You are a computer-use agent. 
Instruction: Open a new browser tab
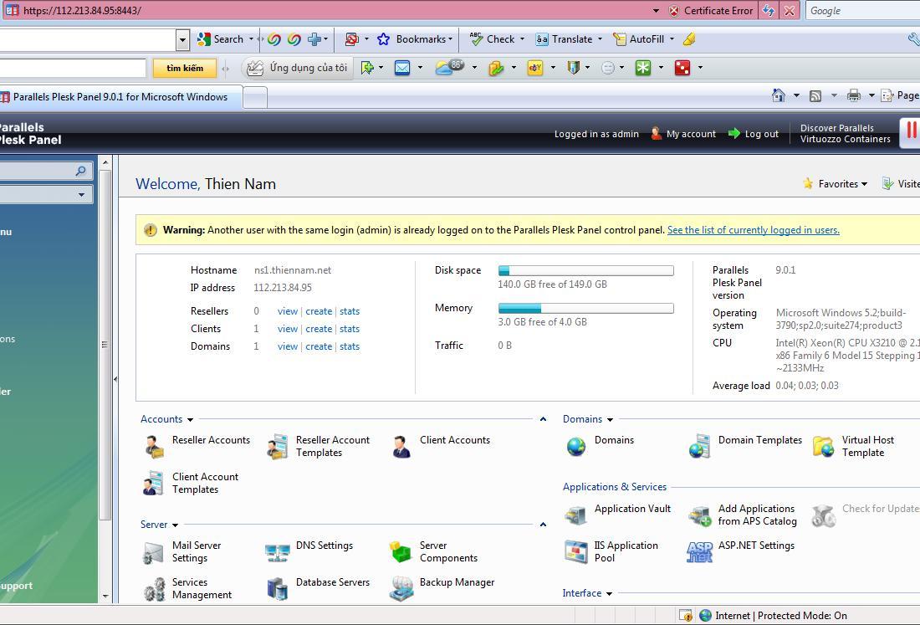[255, 97]
